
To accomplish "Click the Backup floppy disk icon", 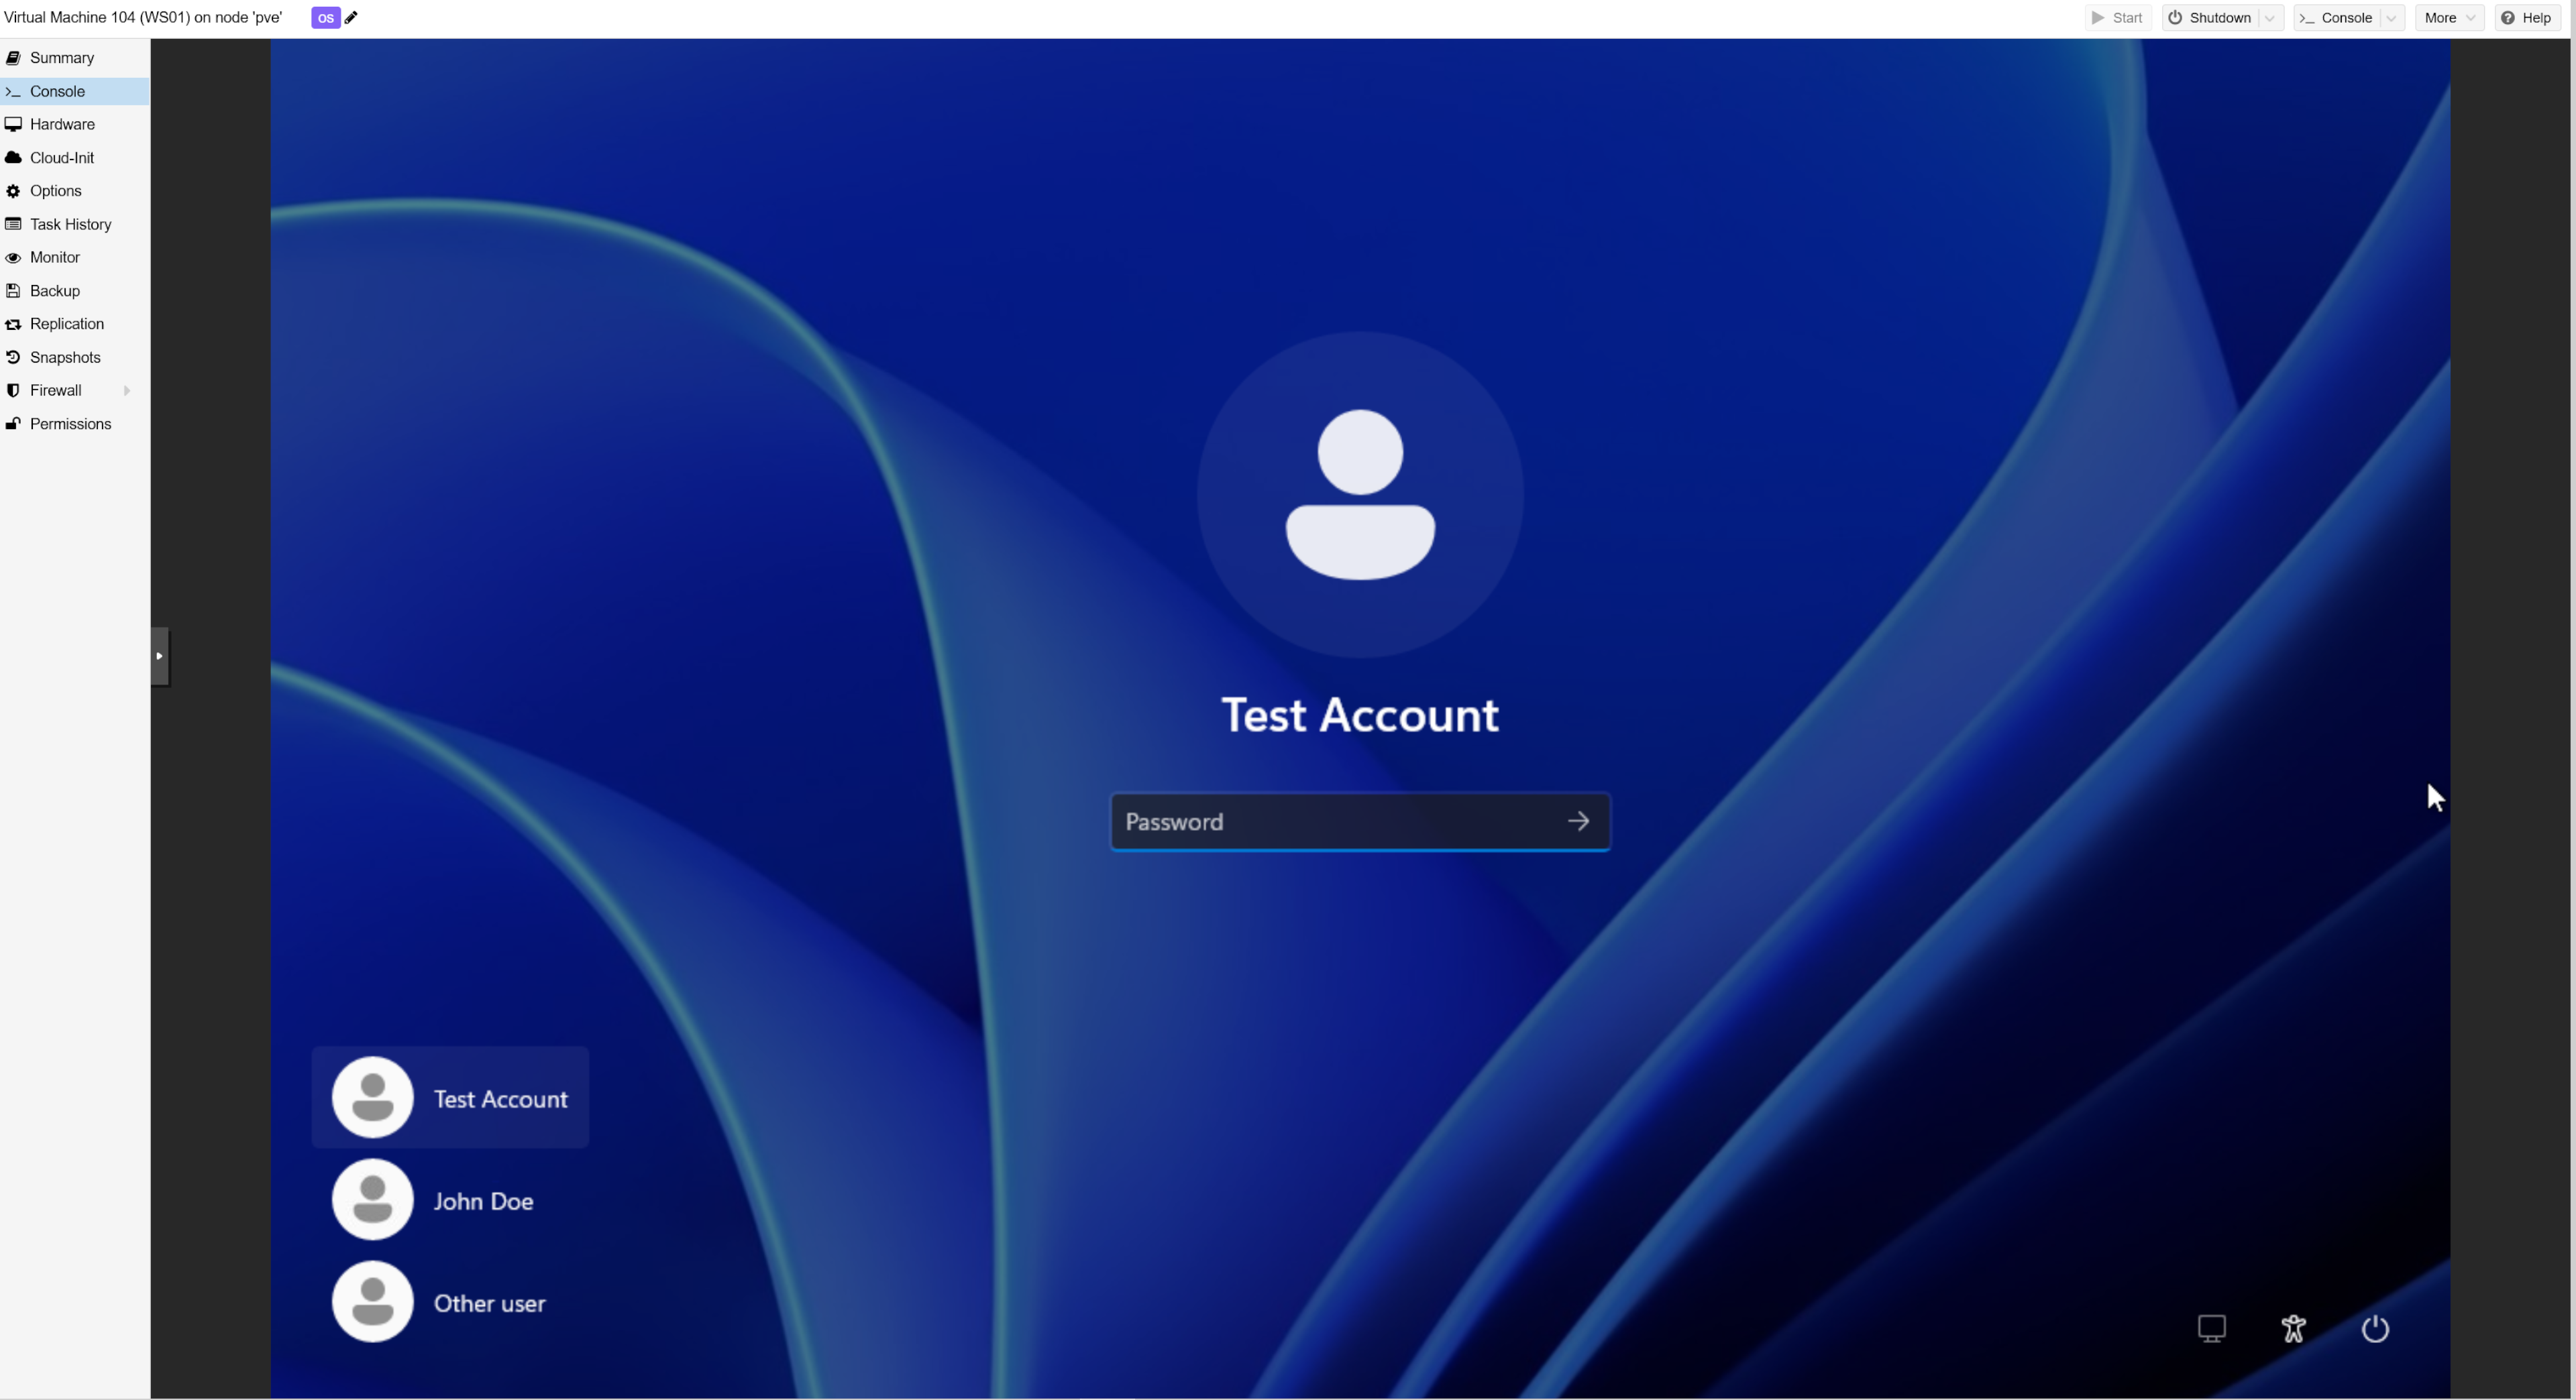I will (x=13, y=291).
